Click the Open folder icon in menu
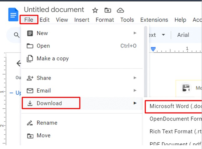The height and width of the screenshot is (149, 202). click(30, 46)
